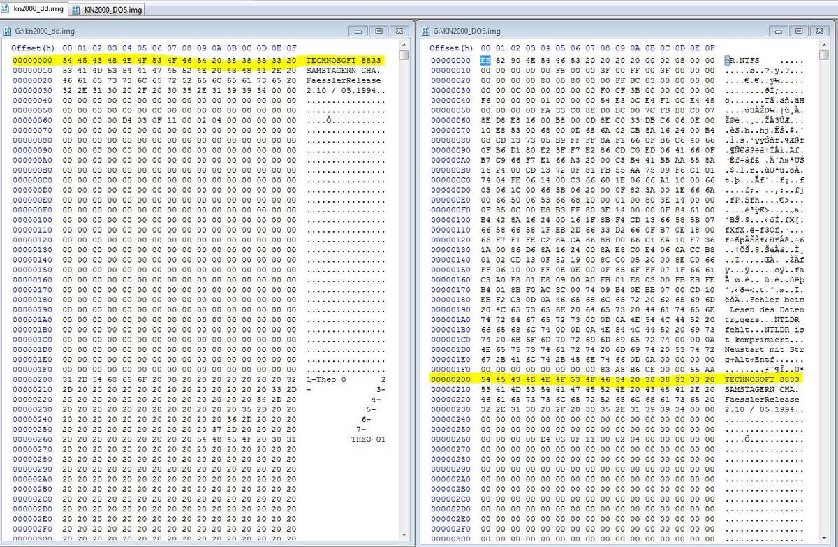Click column header 0F in the kn2000_dd.img window
The width and height of the screenshot is (838, 547).
click(291, 48)
